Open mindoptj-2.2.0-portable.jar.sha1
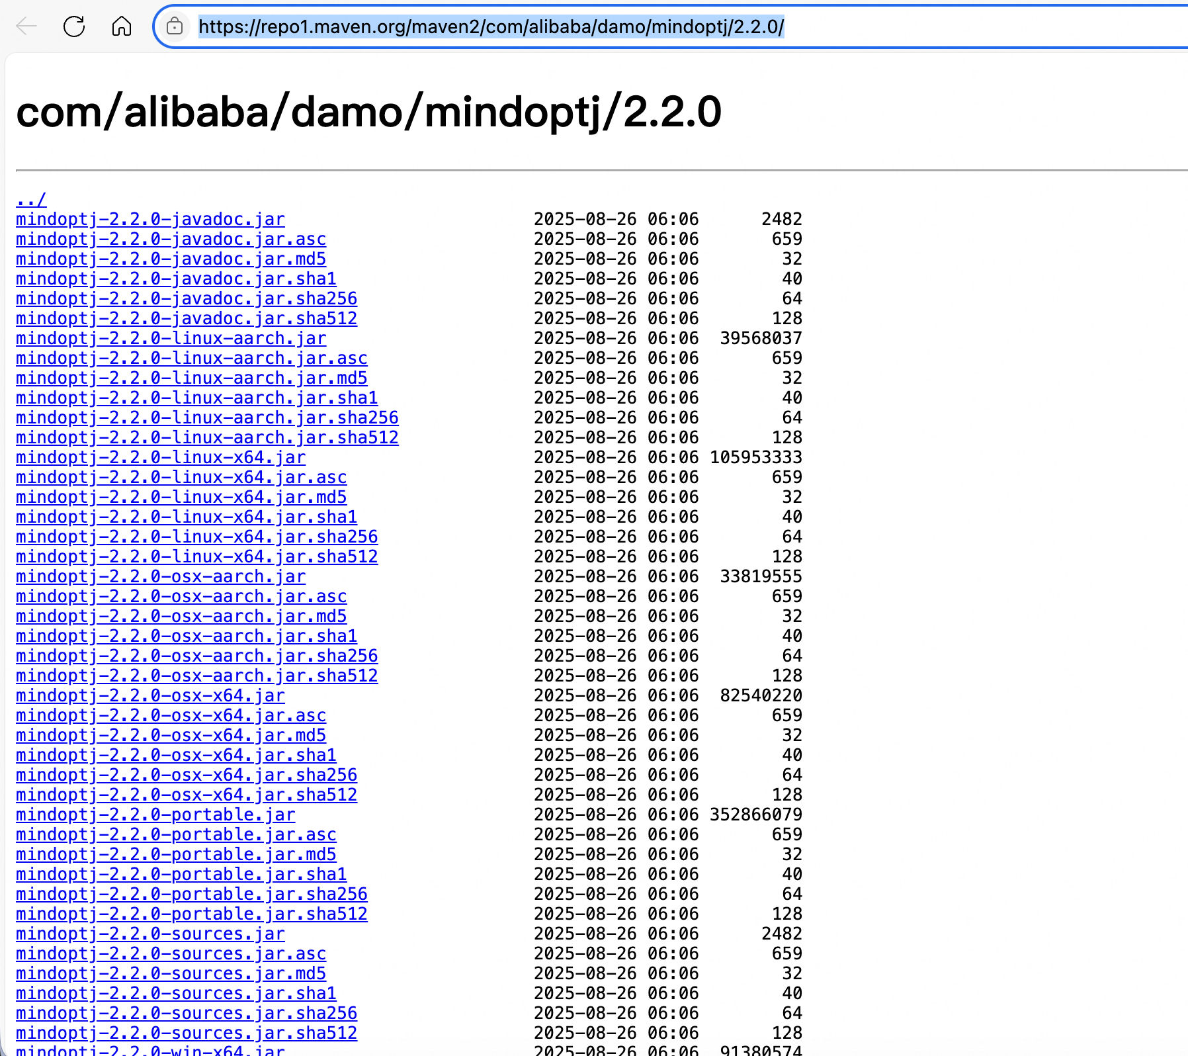1188x1056 pixels. click(181, 874)
